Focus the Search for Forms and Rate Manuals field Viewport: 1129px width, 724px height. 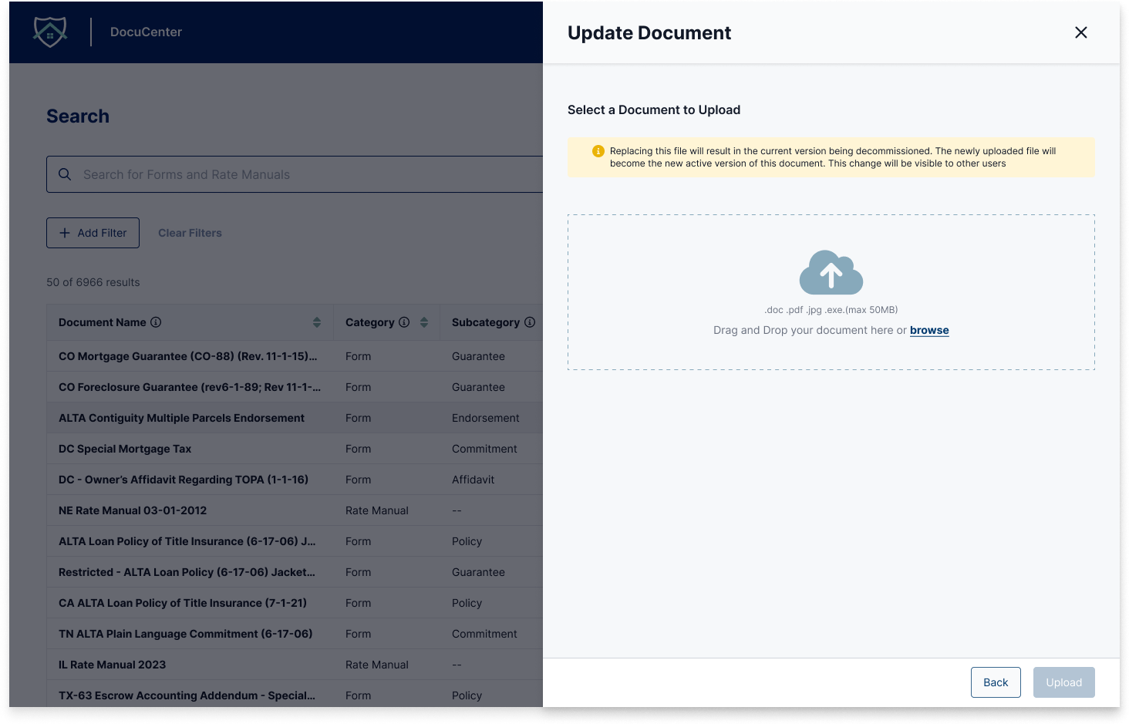pyautogui.click(x=295, y=174)
